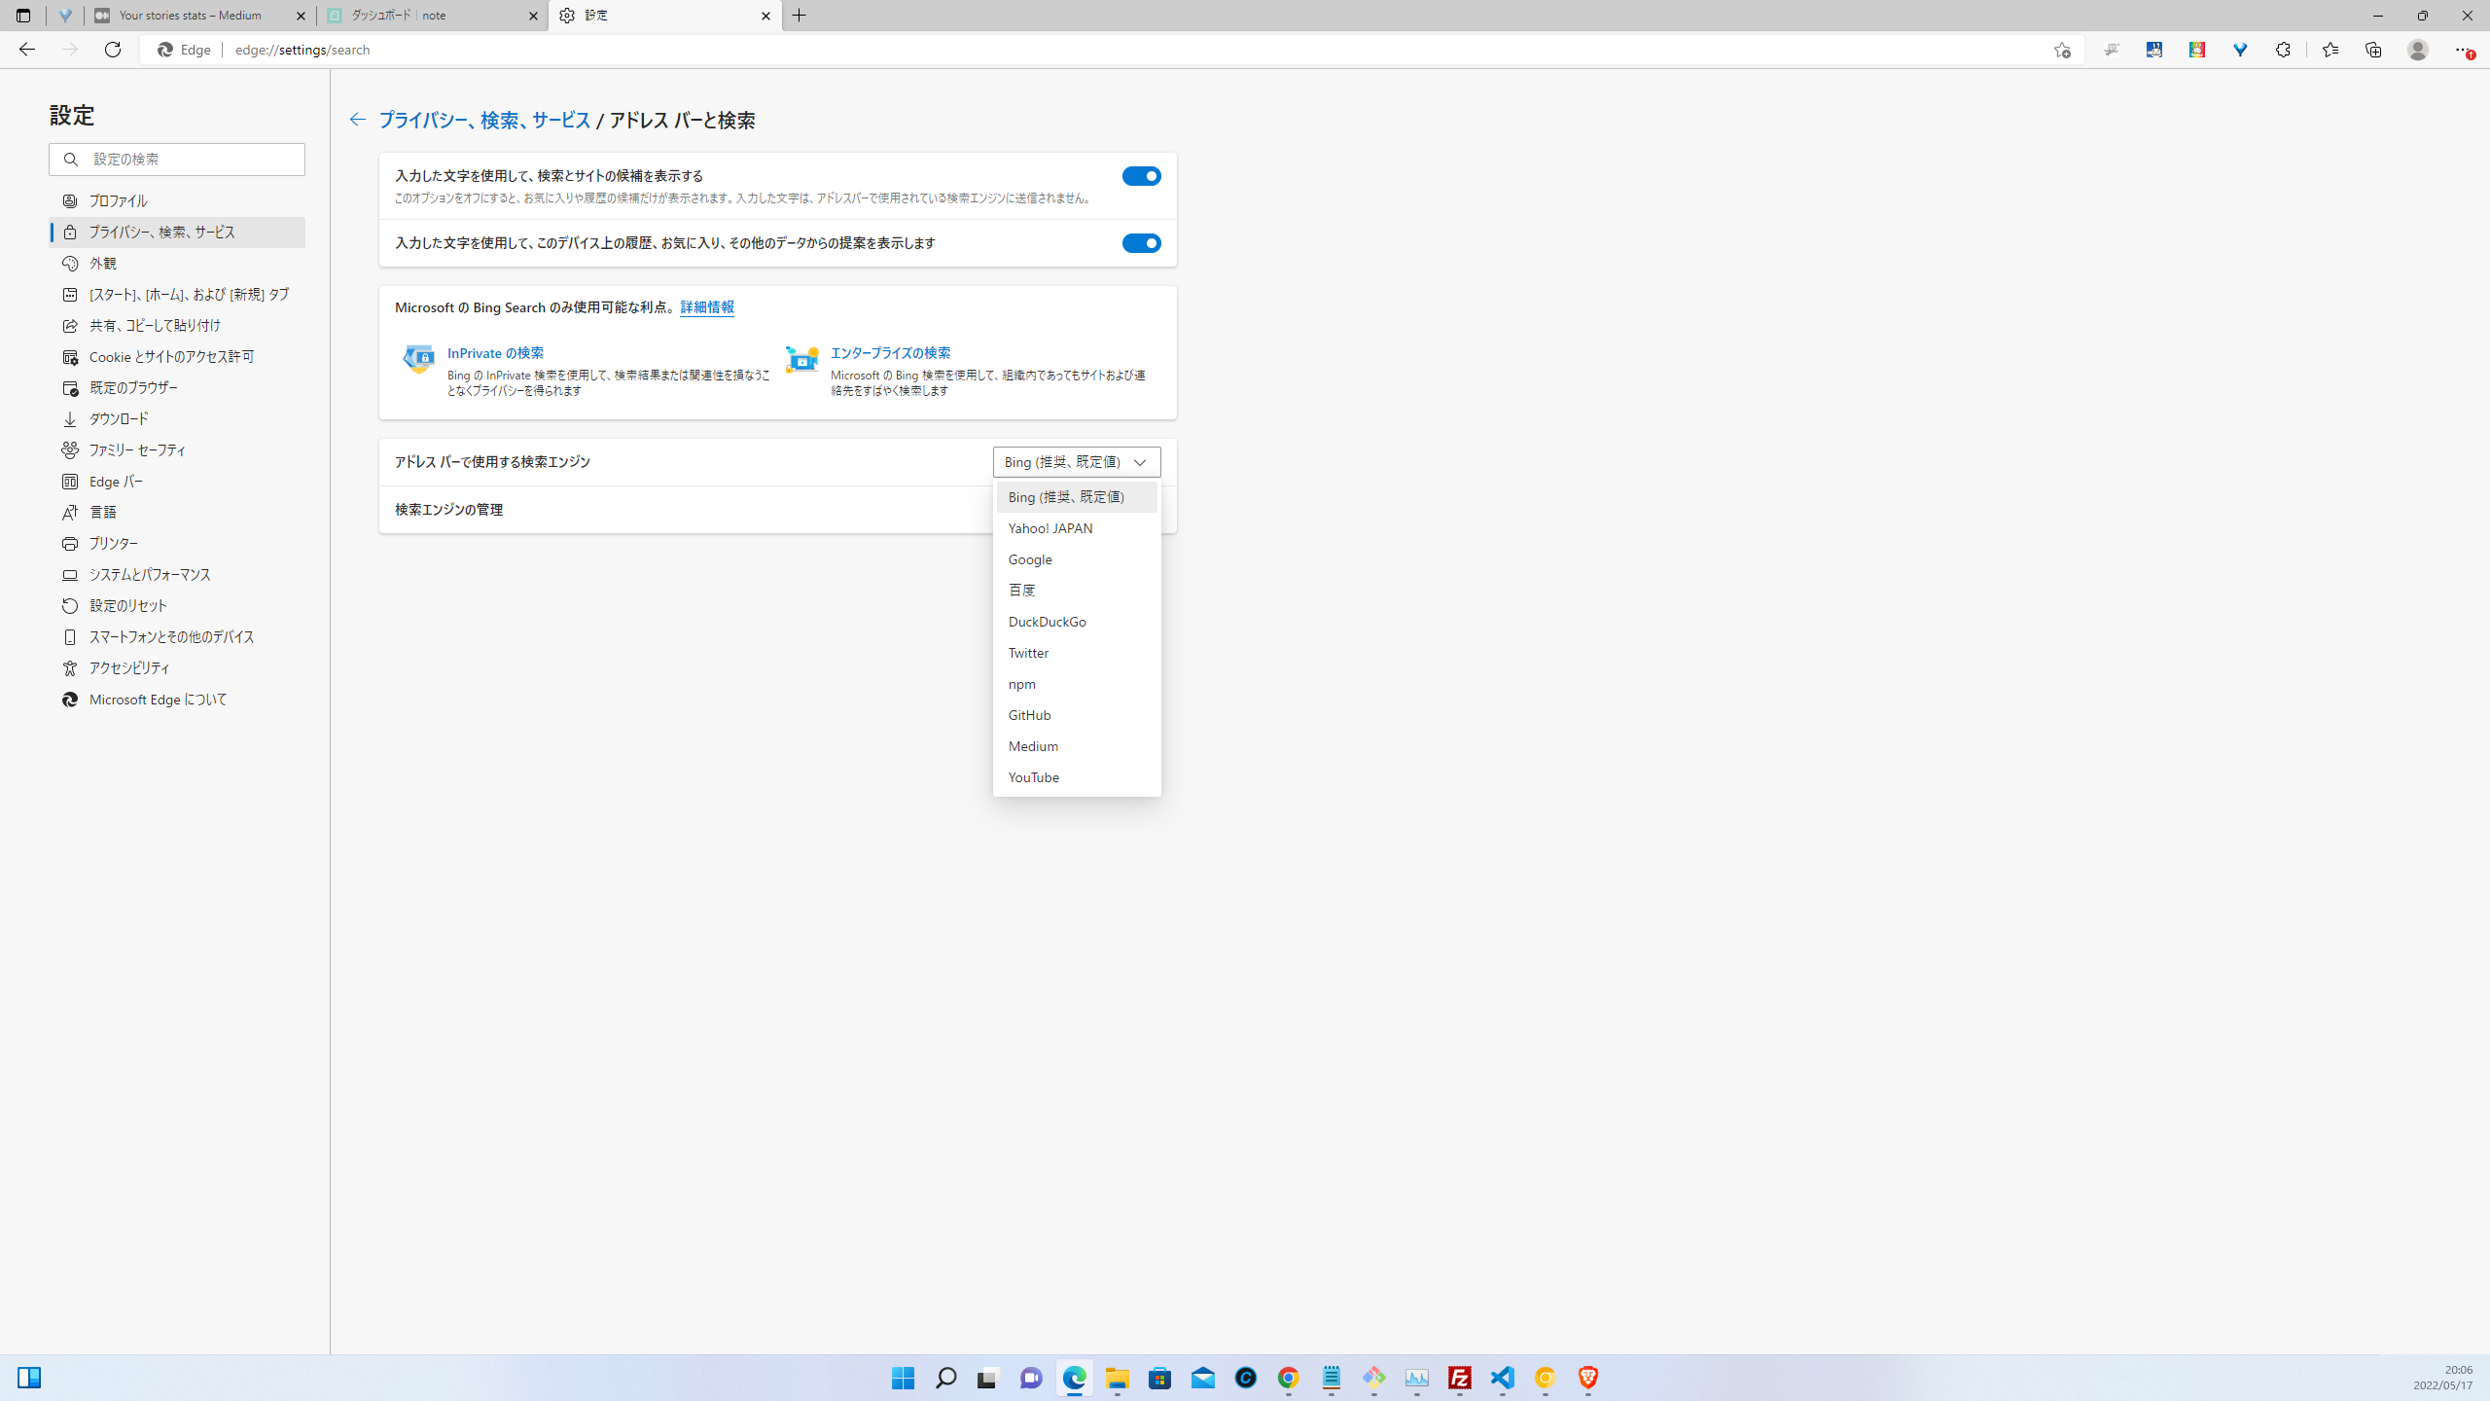Pick npm in search engine list
This screenshot has height=1401, width=2490.
point(1077,684)
